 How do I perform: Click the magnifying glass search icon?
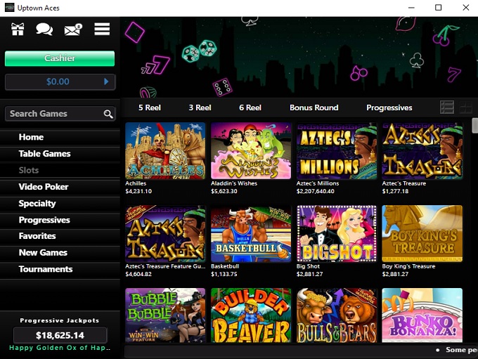(108, 114)
